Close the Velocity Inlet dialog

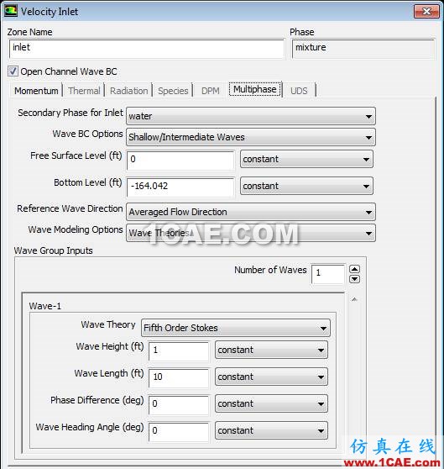click(426, 12)
